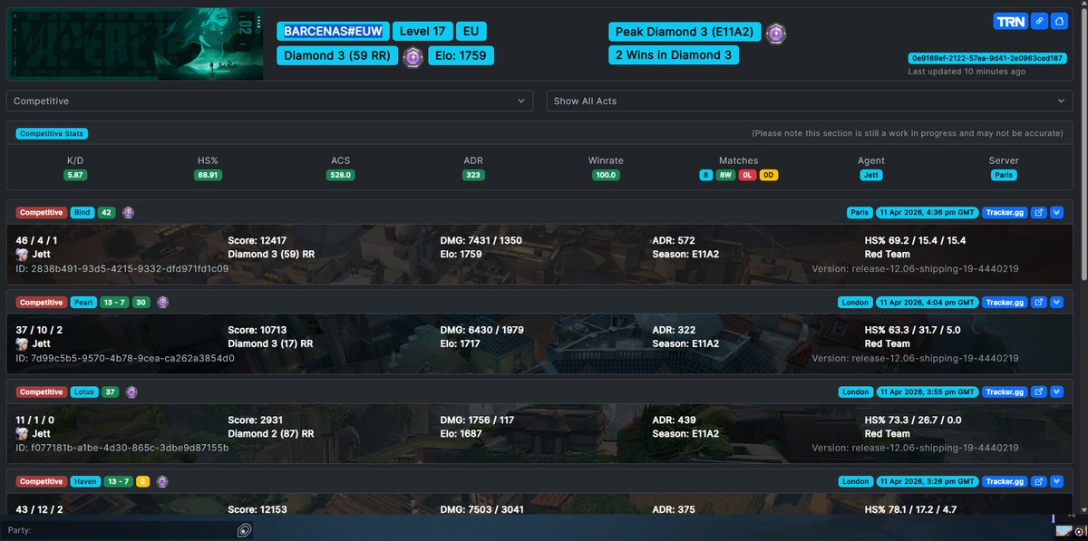1088x541 pixels.
Task: Click the rank badge next to Peak Diamond 3
Action: [x=775, y=33]
